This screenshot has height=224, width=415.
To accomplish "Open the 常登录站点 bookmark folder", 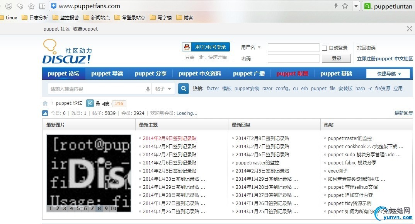I will pos(130,17).
